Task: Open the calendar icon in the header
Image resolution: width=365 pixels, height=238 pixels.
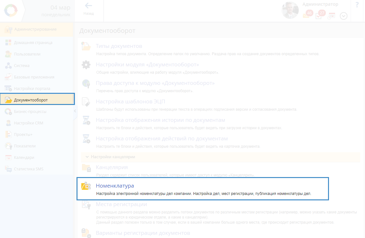Action: point(332,16)
